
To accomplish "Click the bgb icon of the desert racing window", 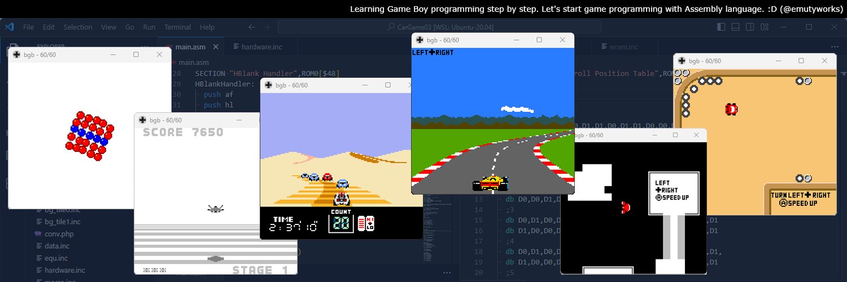I will 269,85.
